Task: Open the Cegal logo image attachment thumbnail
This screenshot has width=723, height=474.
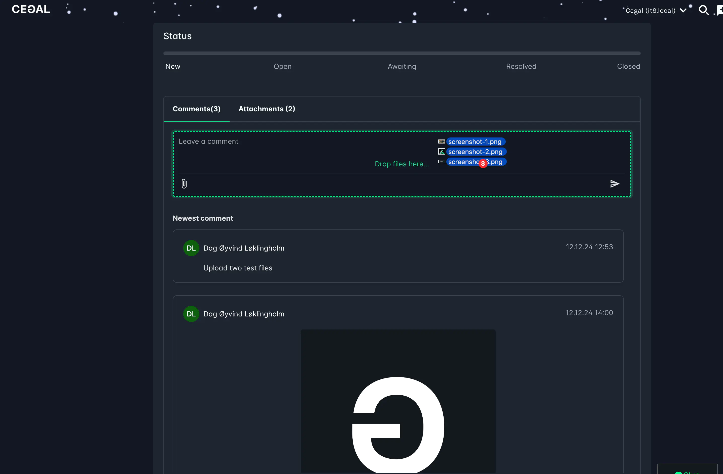Action: coord(398,401)
